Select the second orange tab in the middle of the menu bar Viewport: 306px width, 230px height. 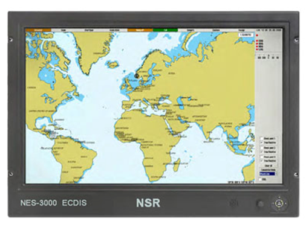pos(140,30)
